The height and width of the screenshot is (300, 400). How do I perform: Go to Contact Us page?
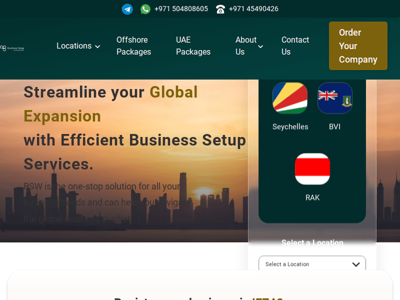pyautogui.click(x=295, y=46)
